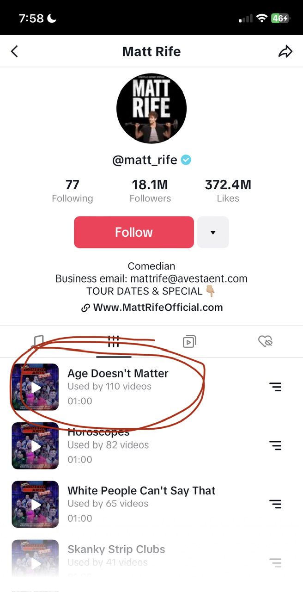Open Matt Rife's profile picture

151,108
